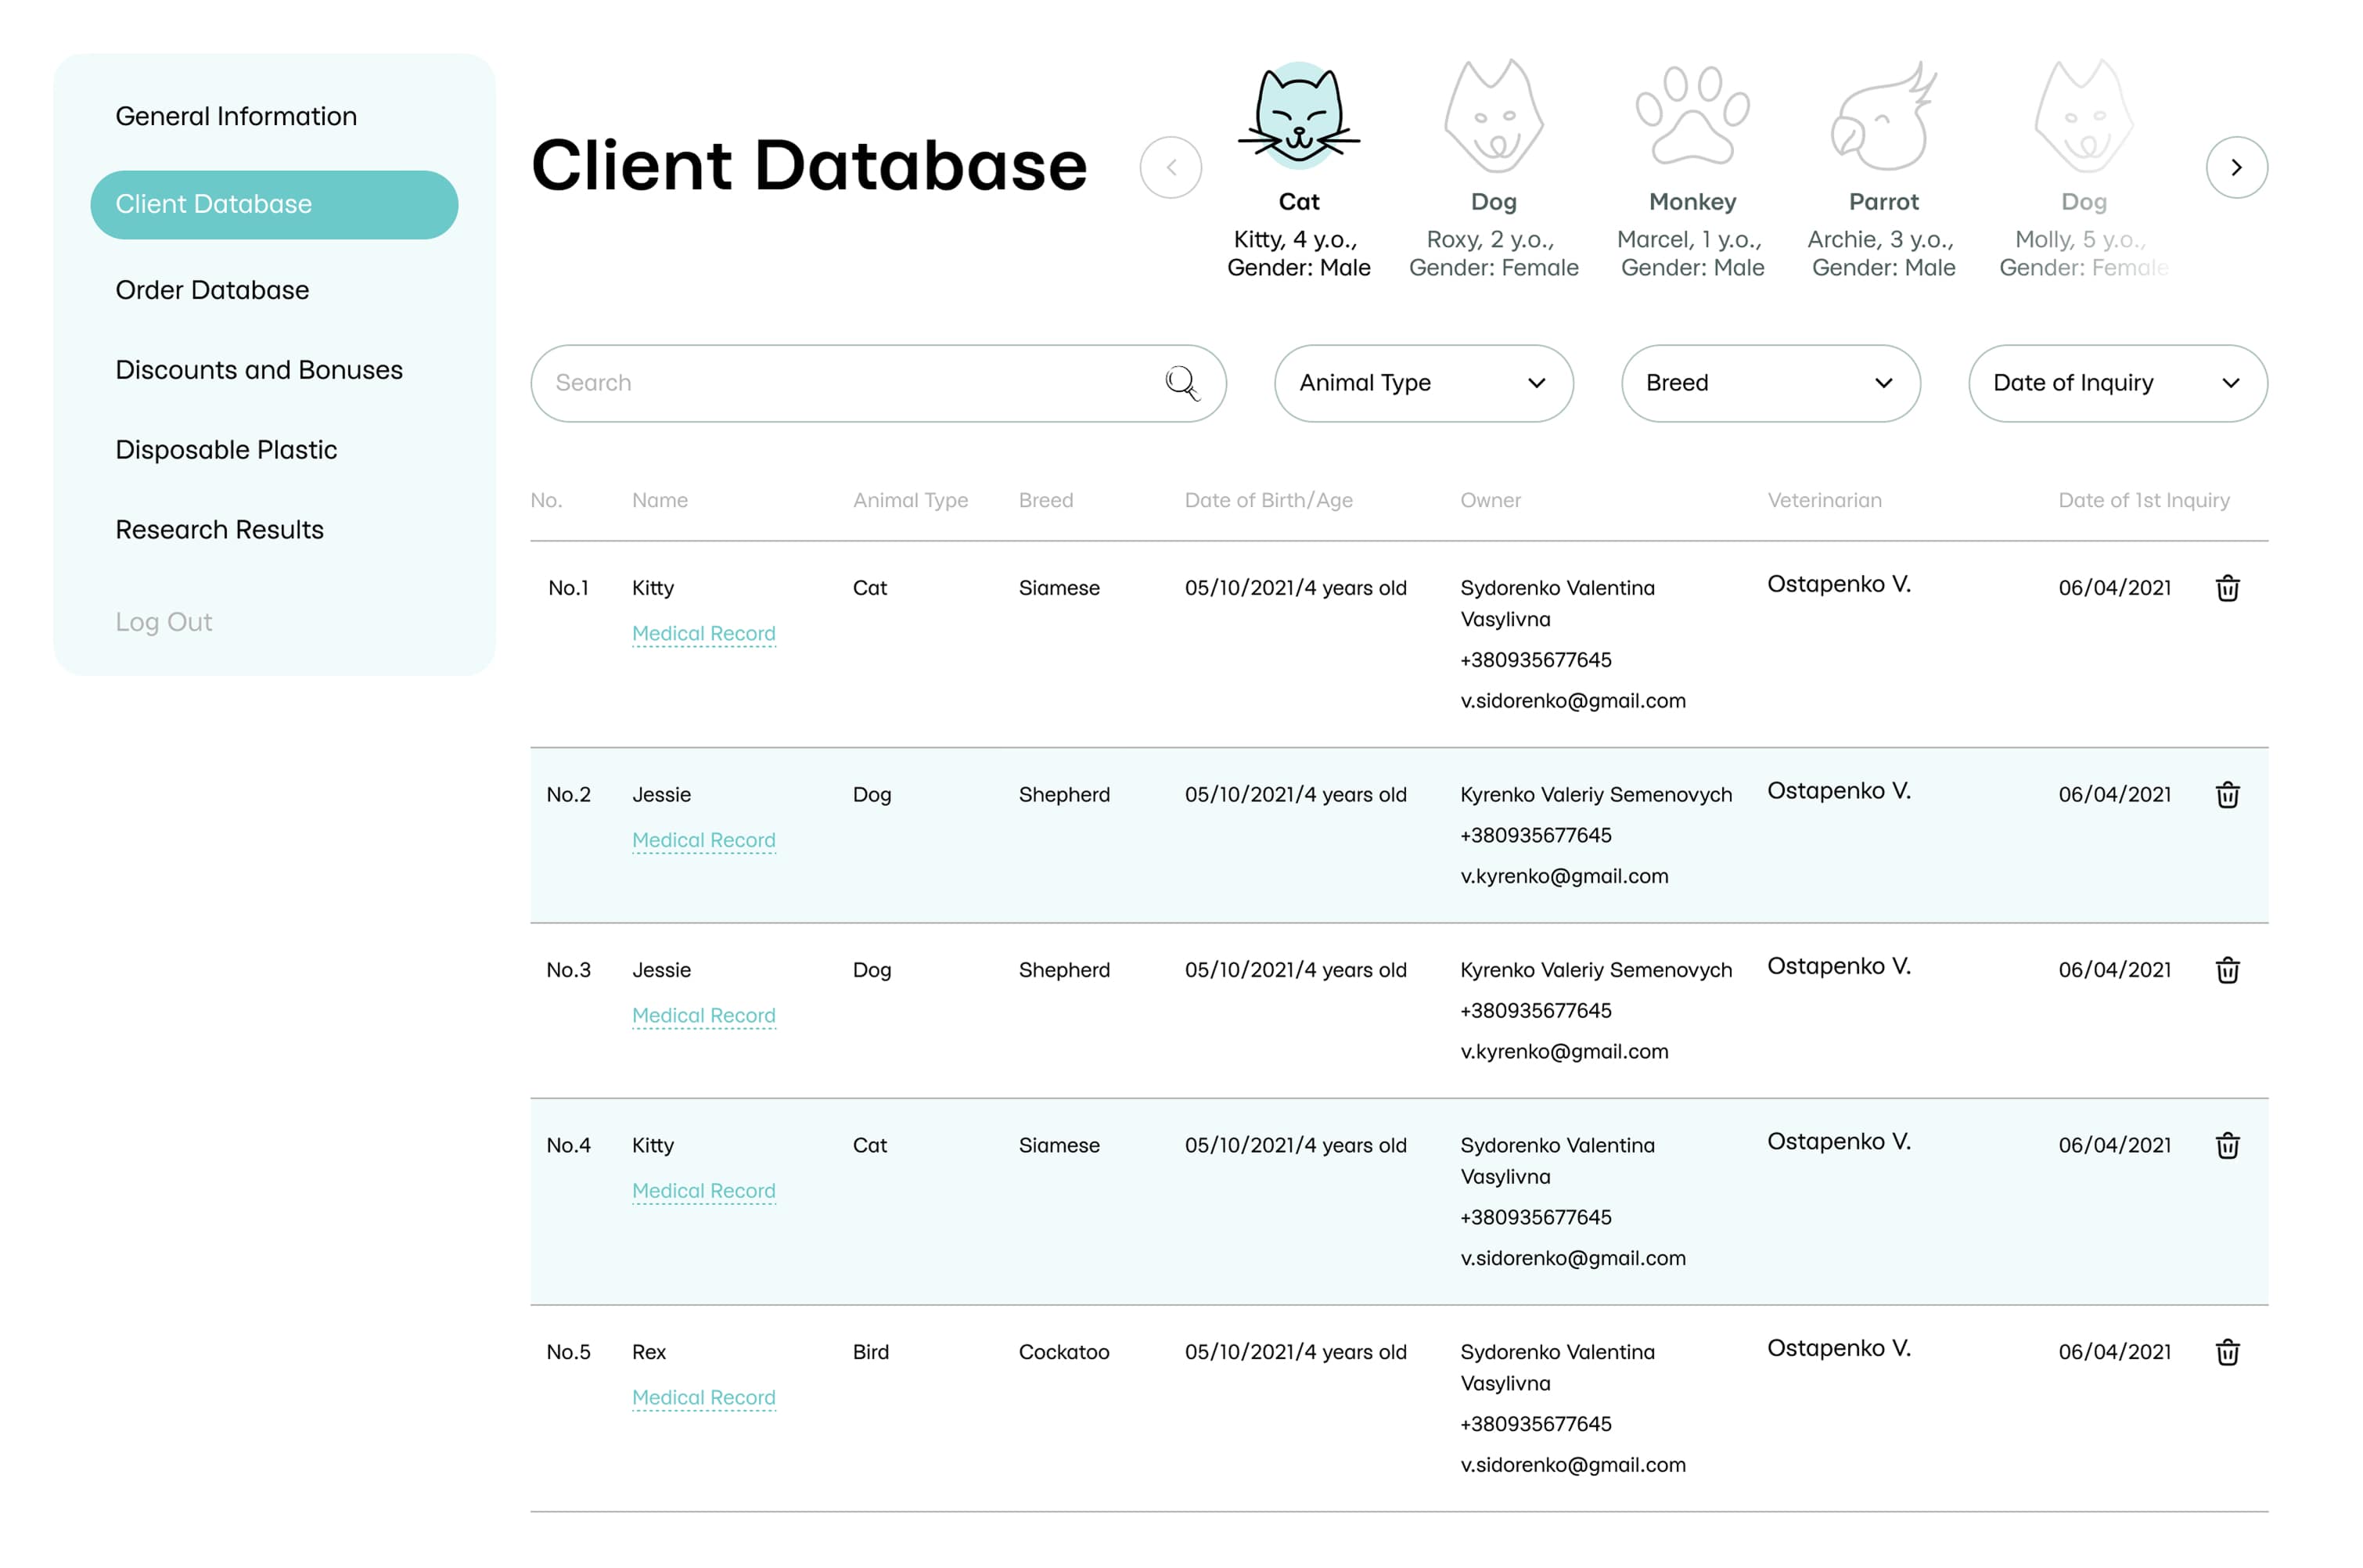Select the Parrot icon for Archie
Screen dimensions: 2363x1568
(1883, 116)
